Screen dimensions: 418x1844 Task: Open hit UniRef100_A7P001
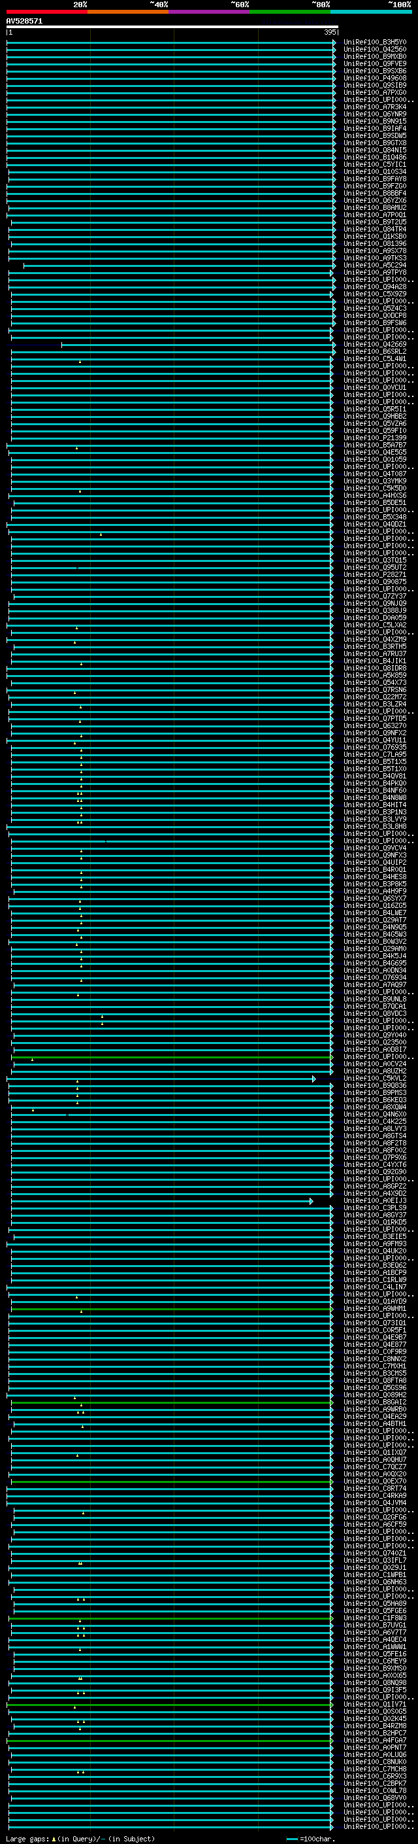375,215
